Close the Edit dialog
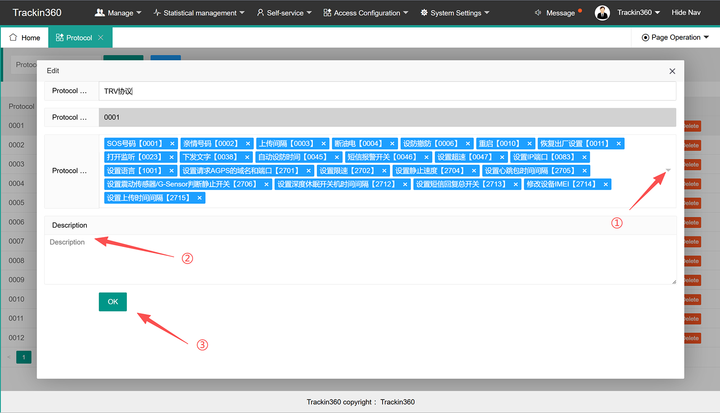Screen dimensions: 720x413 [672, 71]
